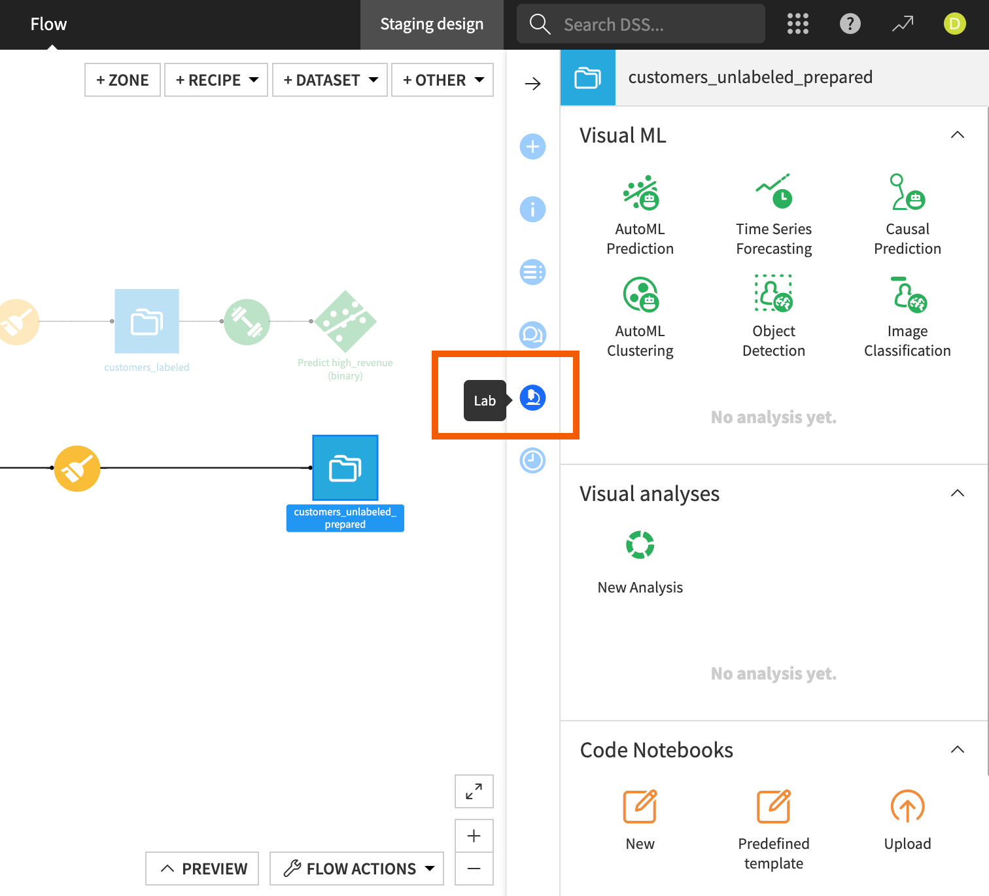This screenshot has width=989, height=896.
Task: Open the Schema list icon in sidebar
Action: coord(532,272)
